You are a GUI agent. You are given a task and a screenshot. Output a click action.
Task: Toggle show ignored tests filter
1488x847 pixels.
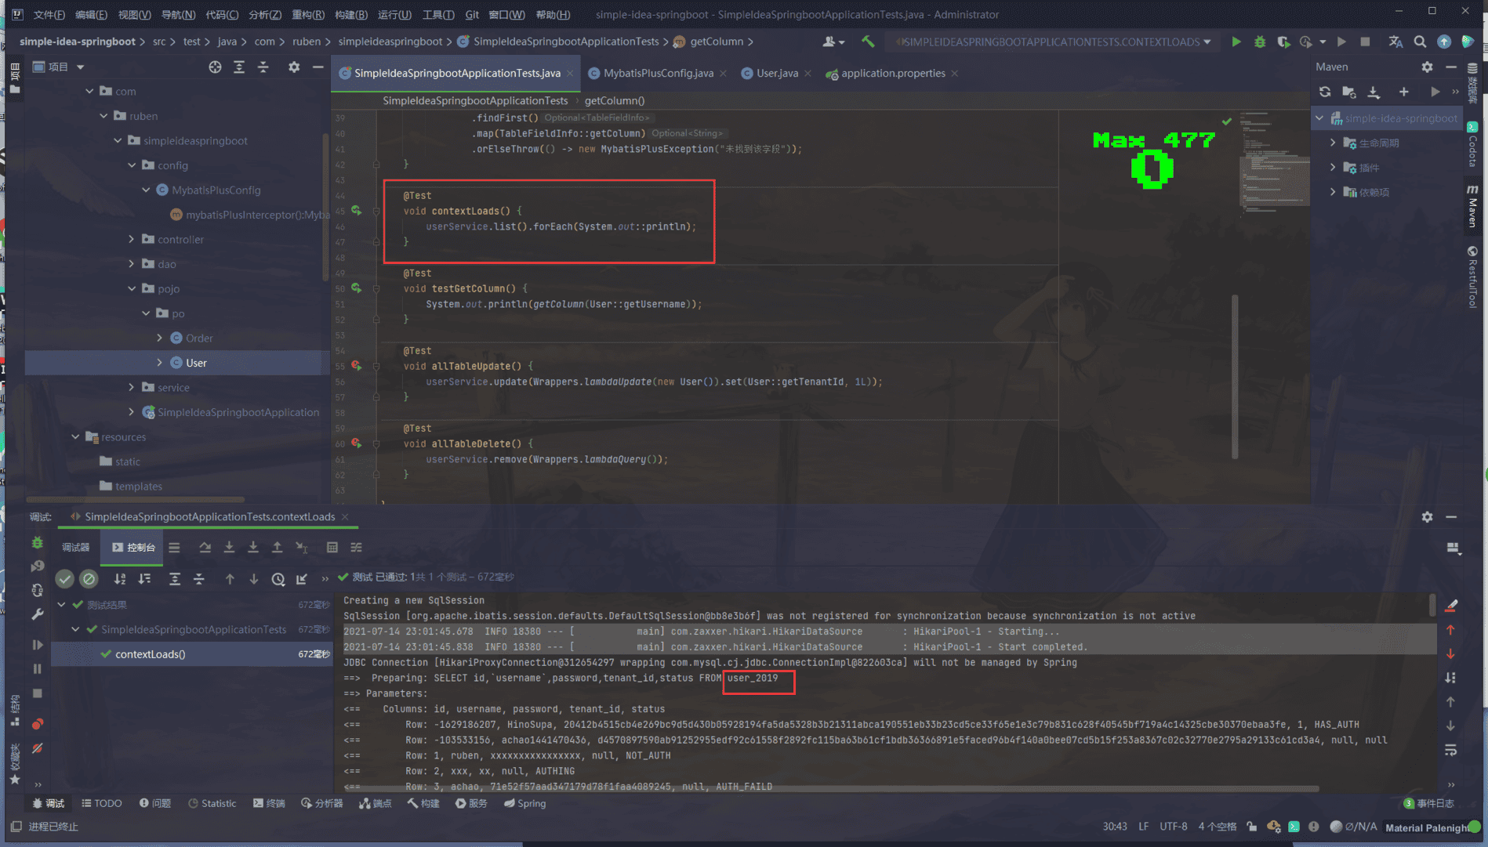click(89, 579)
